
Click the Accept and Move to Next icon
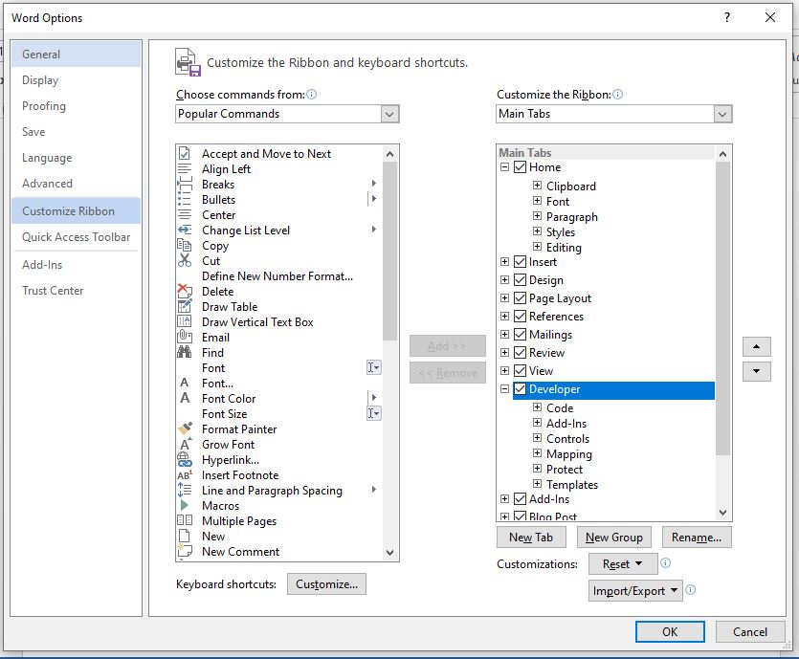pos(185,153)
